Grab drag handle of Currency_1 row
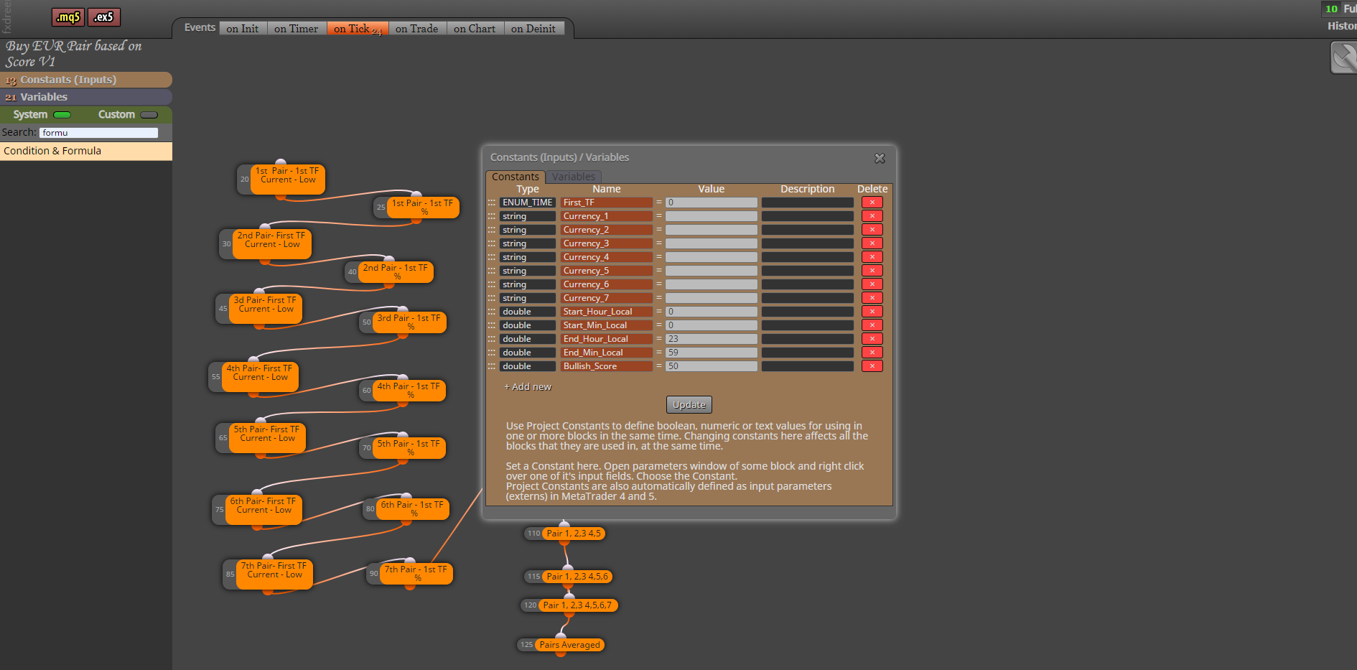Viewport: 1357px width, 670px height. pyautogui.click(x=492, y=216)
